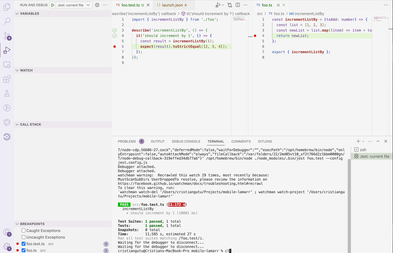Open launch.json via the gear icon
Screen dimensions: 393x253
[x=97, y=5]
